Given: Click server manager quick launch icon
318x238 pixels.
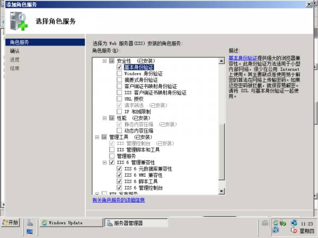Looking at the screenshot, I should (30, 223).
